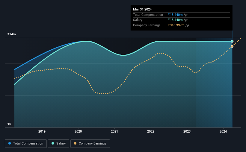Click the 2019 x-axis label

point(42,131)
